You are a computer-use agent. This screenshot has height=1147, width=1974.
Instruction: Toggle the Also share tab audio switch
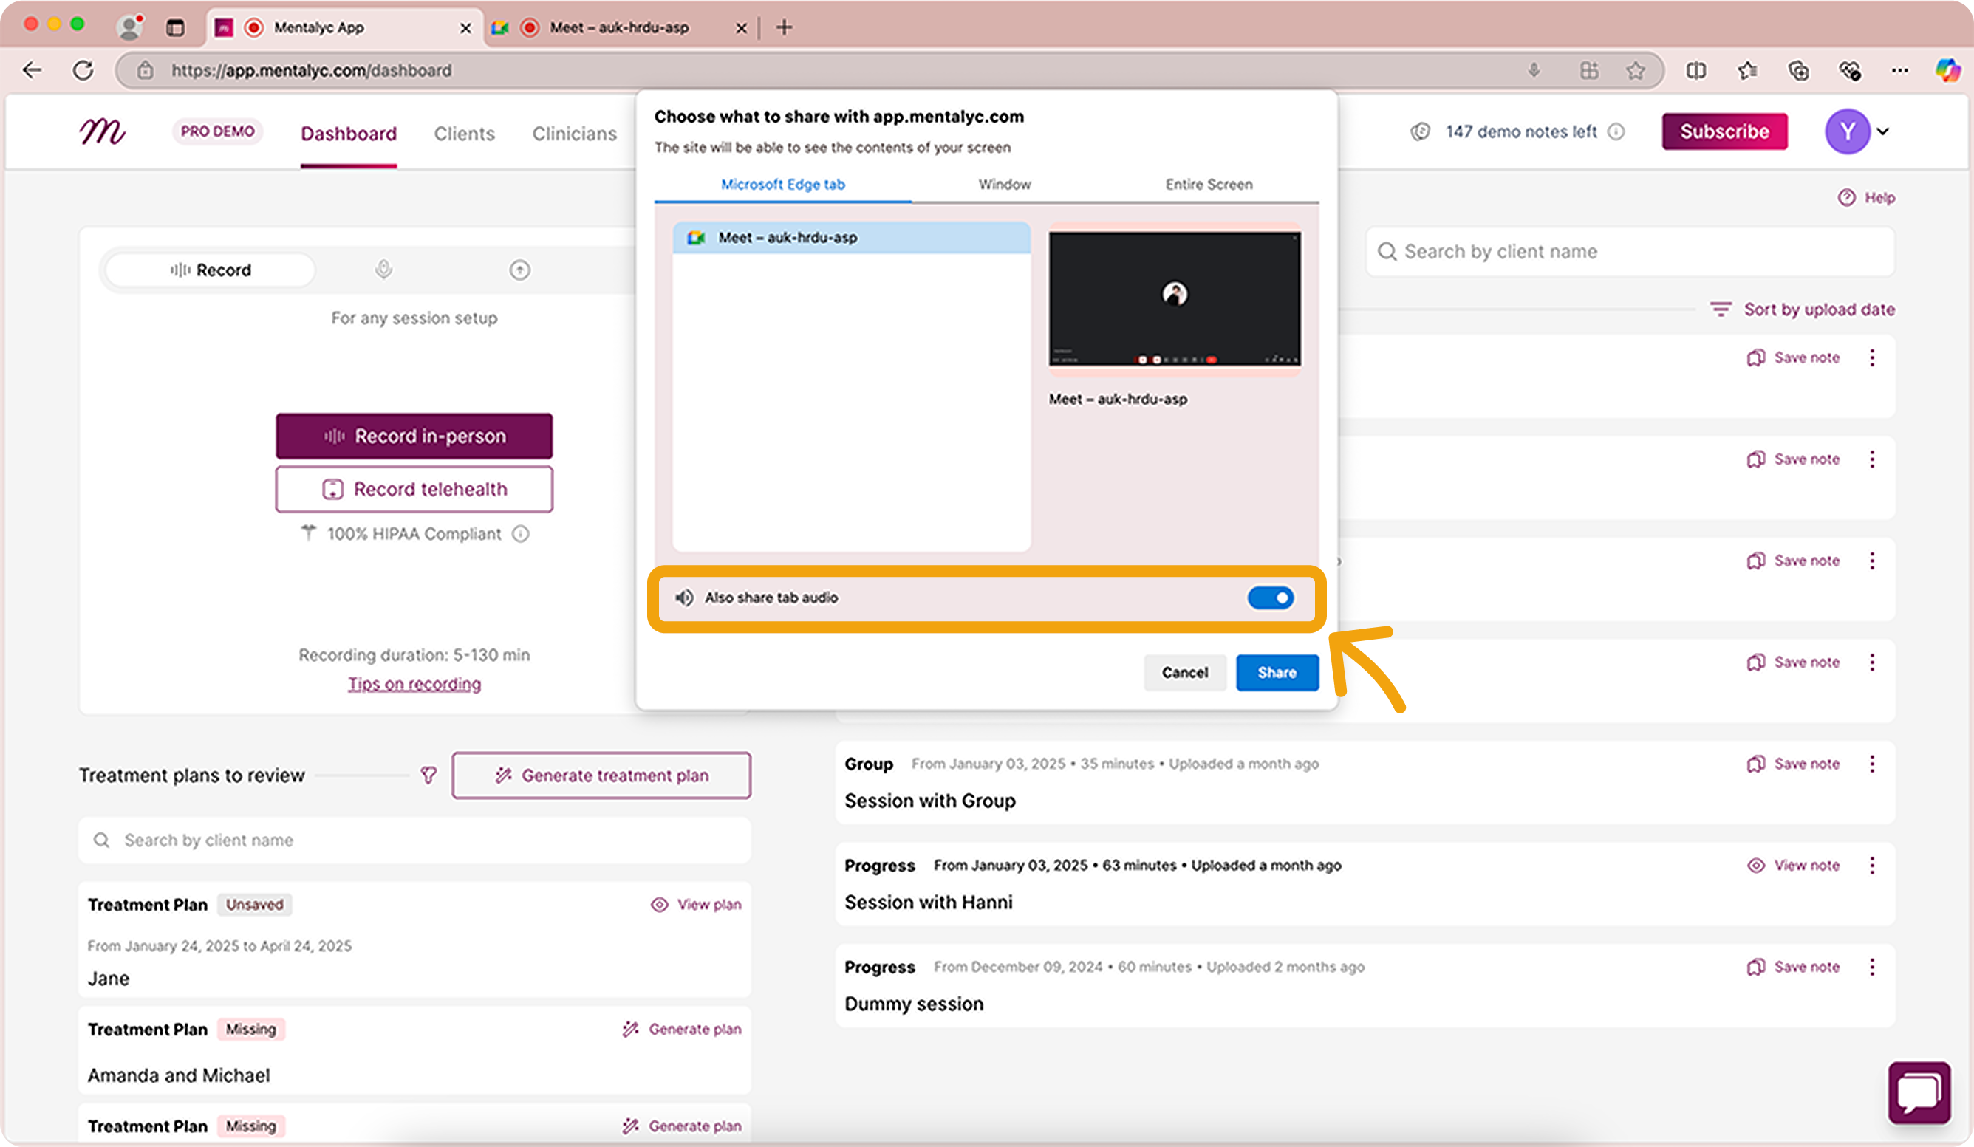tap(1270, 598)
